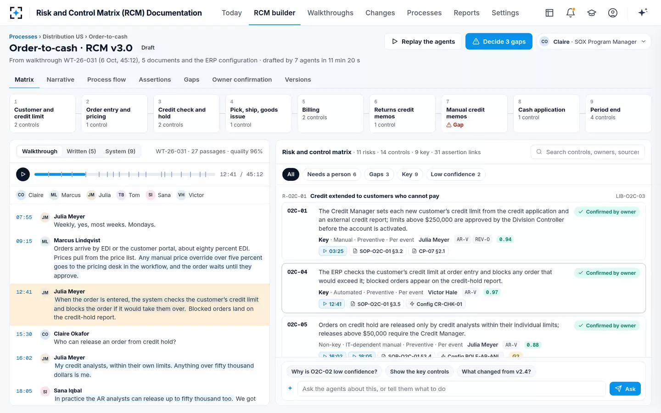Jump to 12:41 clip in O2C-04
The width and height of the screenshot is (661, 413).
332,304
